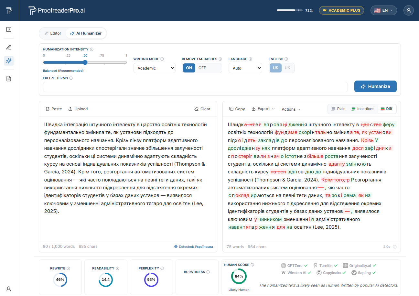Click the ProofreaderPro.ai header logo
Viewport: 419px width, 296px height.
(x=57, y=10)
